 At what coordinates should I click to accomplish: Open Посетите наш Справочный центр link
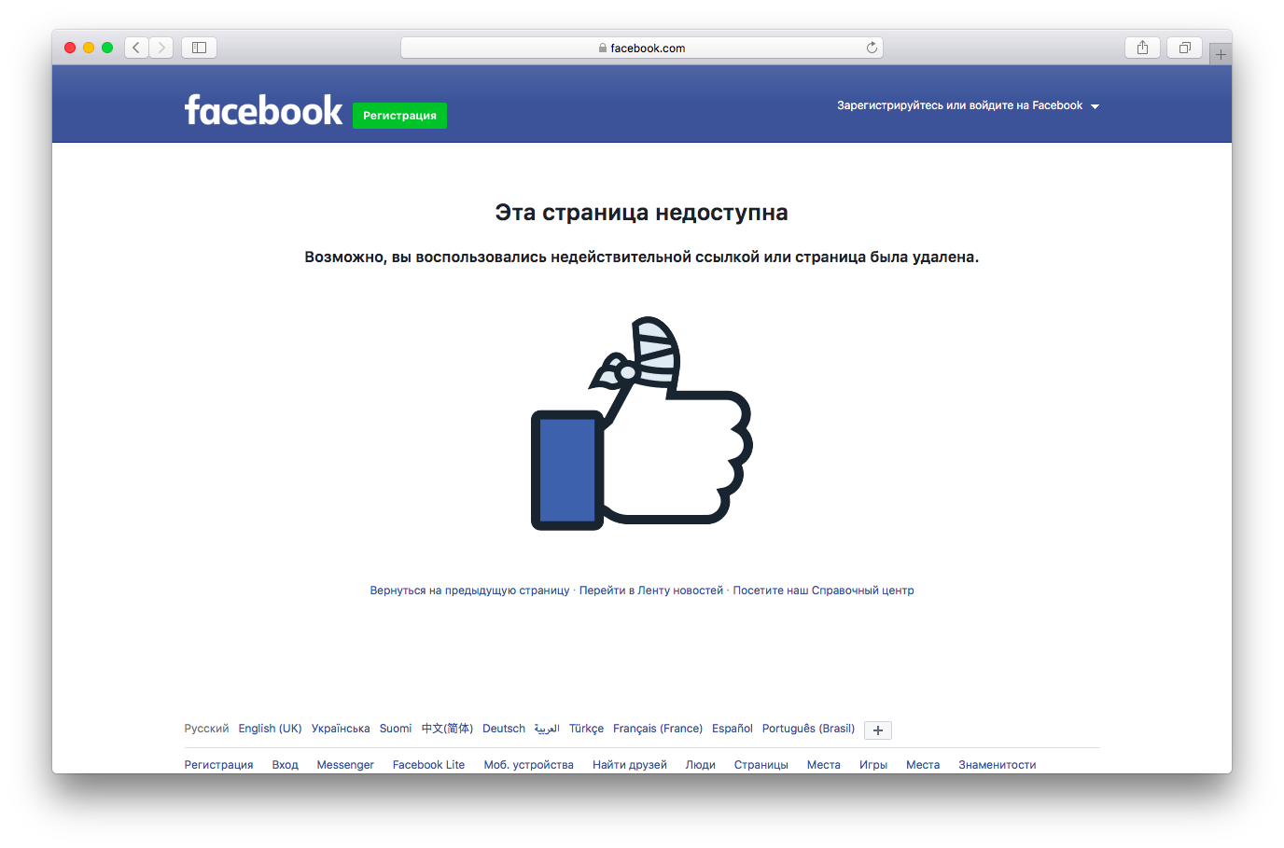coord(823,591)
